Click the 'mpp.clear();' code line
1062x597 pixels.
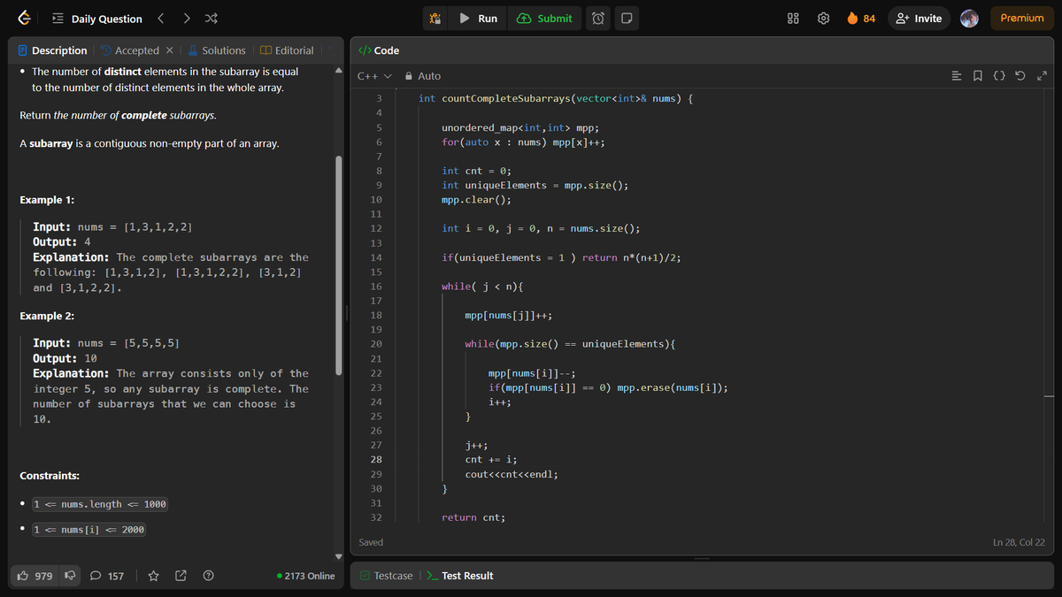point(476,200)
